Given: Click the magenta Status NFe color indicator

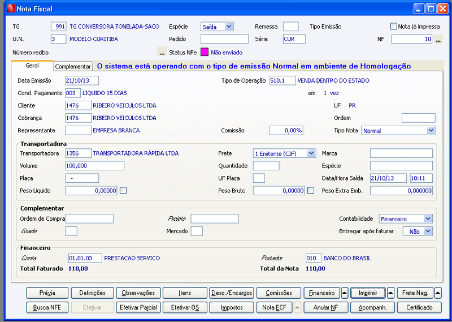Looking at the screenshot, I should tap(205, 52).
